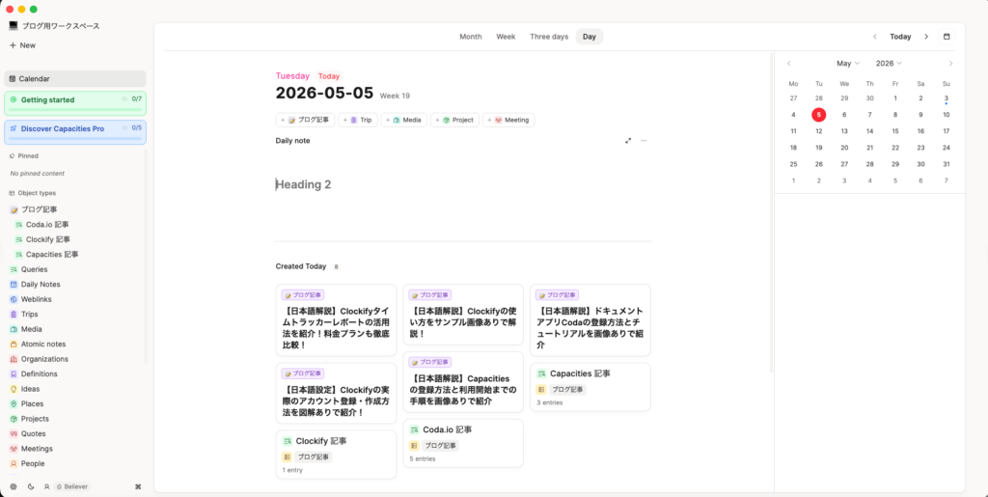This screenshot has height=497, width=988.
Task: Select the Day view tab
Action: point(590,37)
